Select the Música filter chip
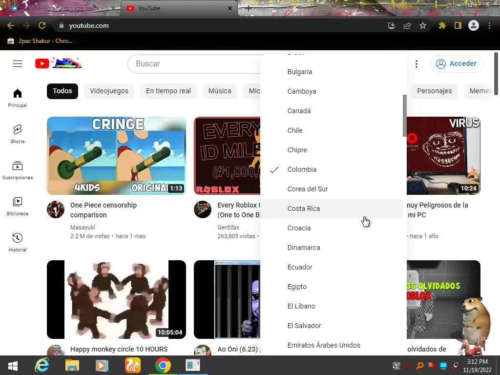500x375 pixels. (220, 91)
